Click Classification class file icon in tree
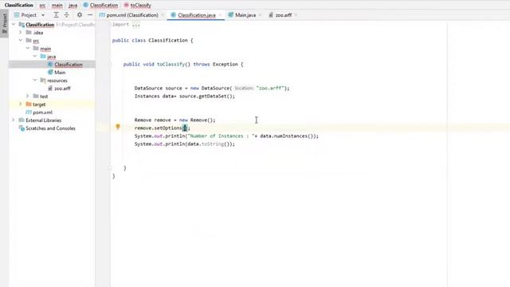 [x=50, y=65]
